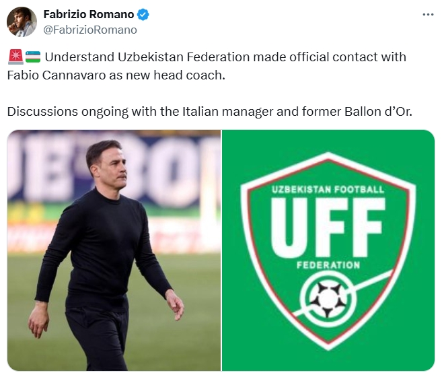The image size is (442, 379).
Task: Click Fabrizio Romano's profile avatar
Action: coord(22,22)
